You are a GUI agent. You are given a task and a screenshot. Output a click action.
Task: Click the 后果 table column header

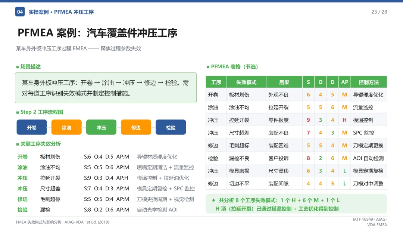(284, 82)
